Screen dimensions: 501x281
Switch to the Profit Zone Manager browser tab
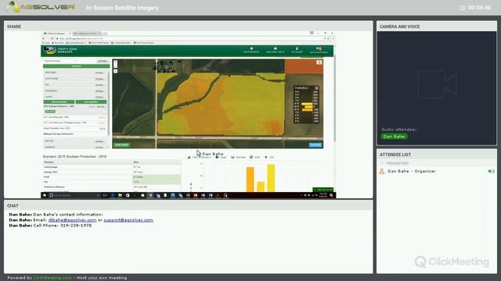pos(57,33)
